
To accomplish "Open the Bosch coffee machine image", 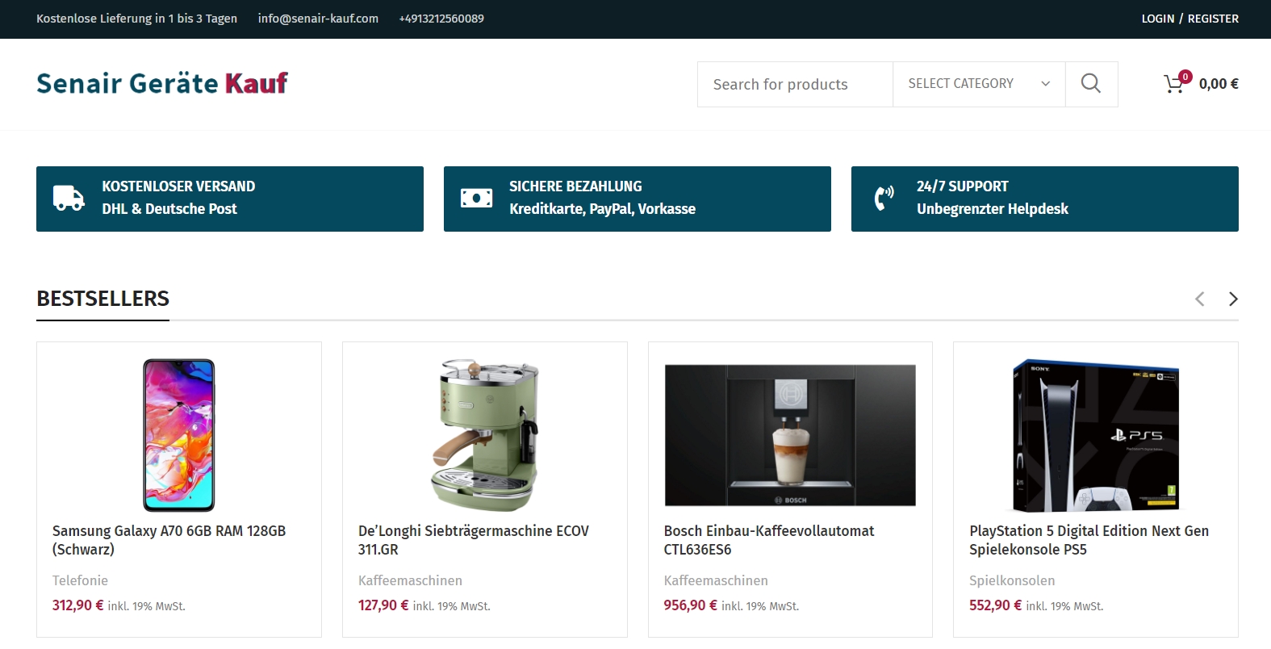I will tap(790, 435).
